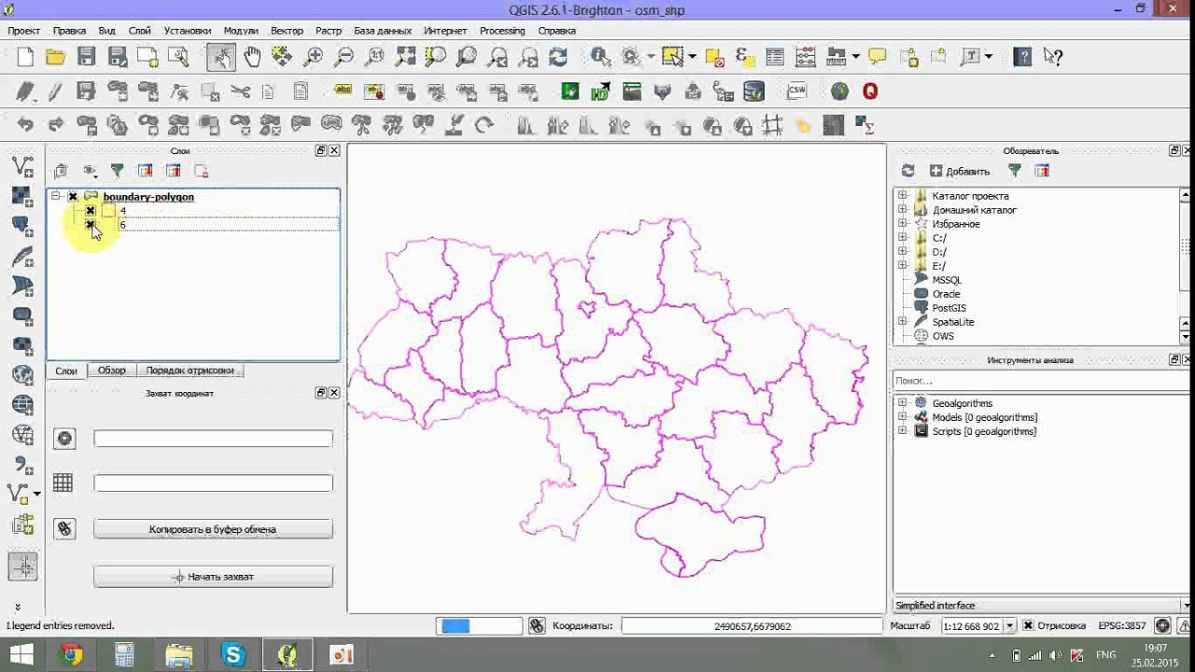This screenshot has height=672, width=1195.
Task: Filter legend by map content funnel icon
Action: 117,171
